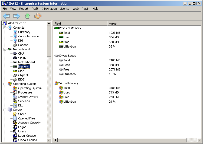Select the SPD tree item
The height and width of the screenshot is (144, 203).
[21, 71]
